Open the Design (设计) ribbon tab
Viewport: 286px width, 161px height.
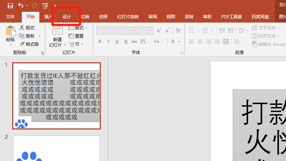67,17
